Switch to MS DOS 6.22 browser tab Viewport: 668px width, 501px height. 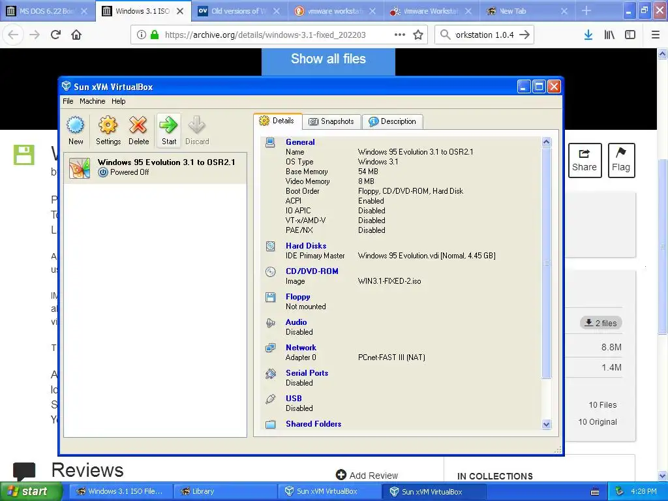(46, 11)
